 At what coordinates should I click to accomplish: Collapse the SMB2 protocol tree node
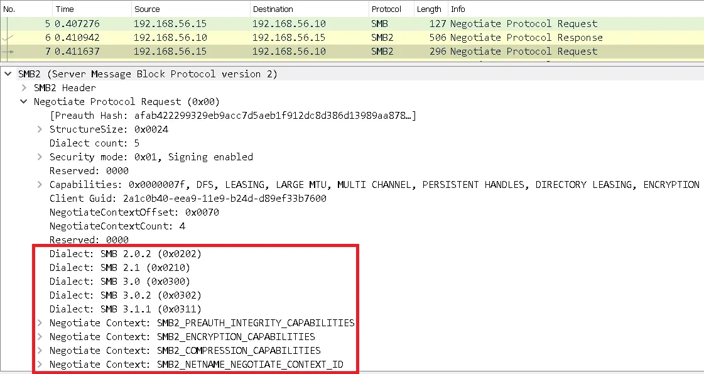tap(8, 74)
